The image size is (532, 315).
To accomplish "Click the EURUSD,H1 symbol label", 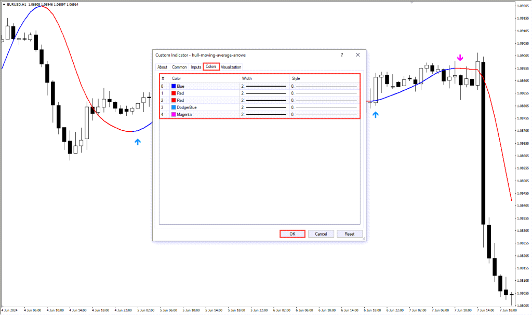I will [16, 4].
